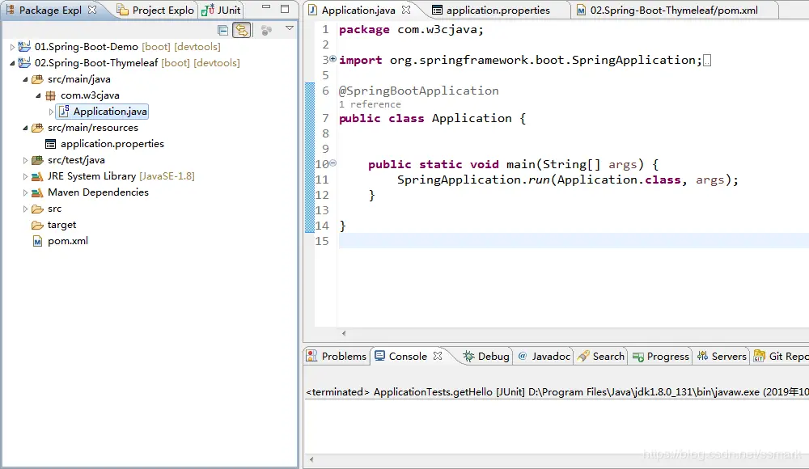Expand Maven Dependencies node
The height and width of the screenshot is (469, 809).
[25, 192]
